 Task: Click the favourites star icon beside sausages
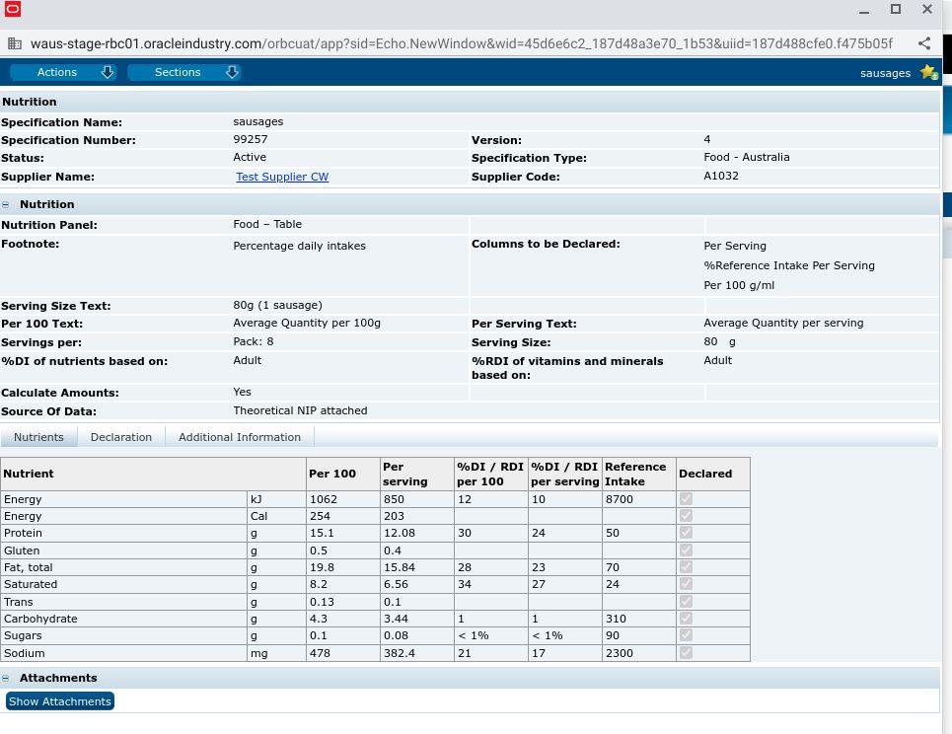pos(928,72)
